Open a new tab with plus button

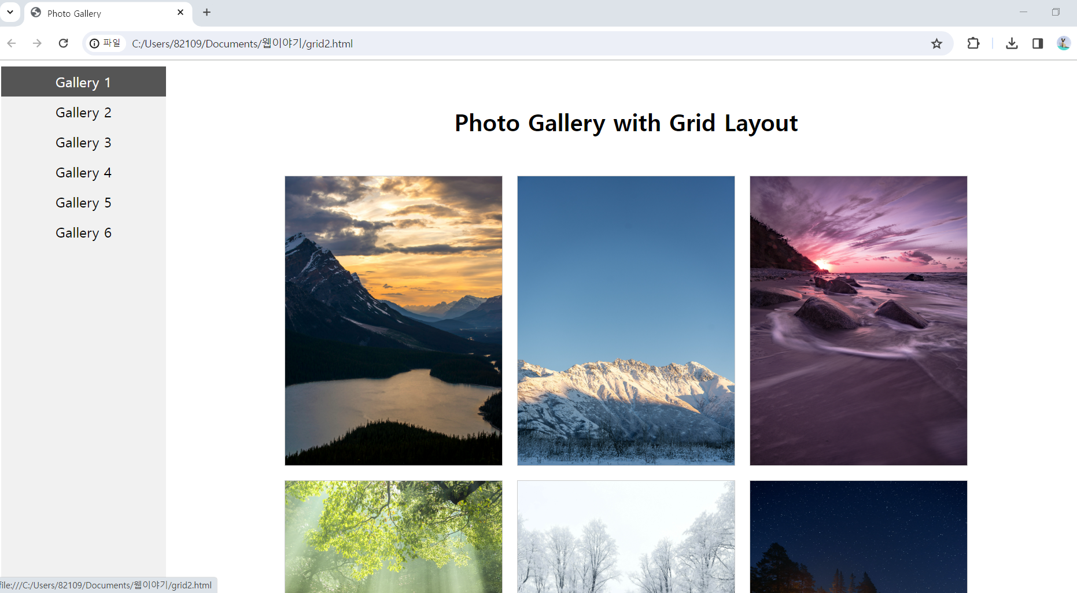point(206,12)
